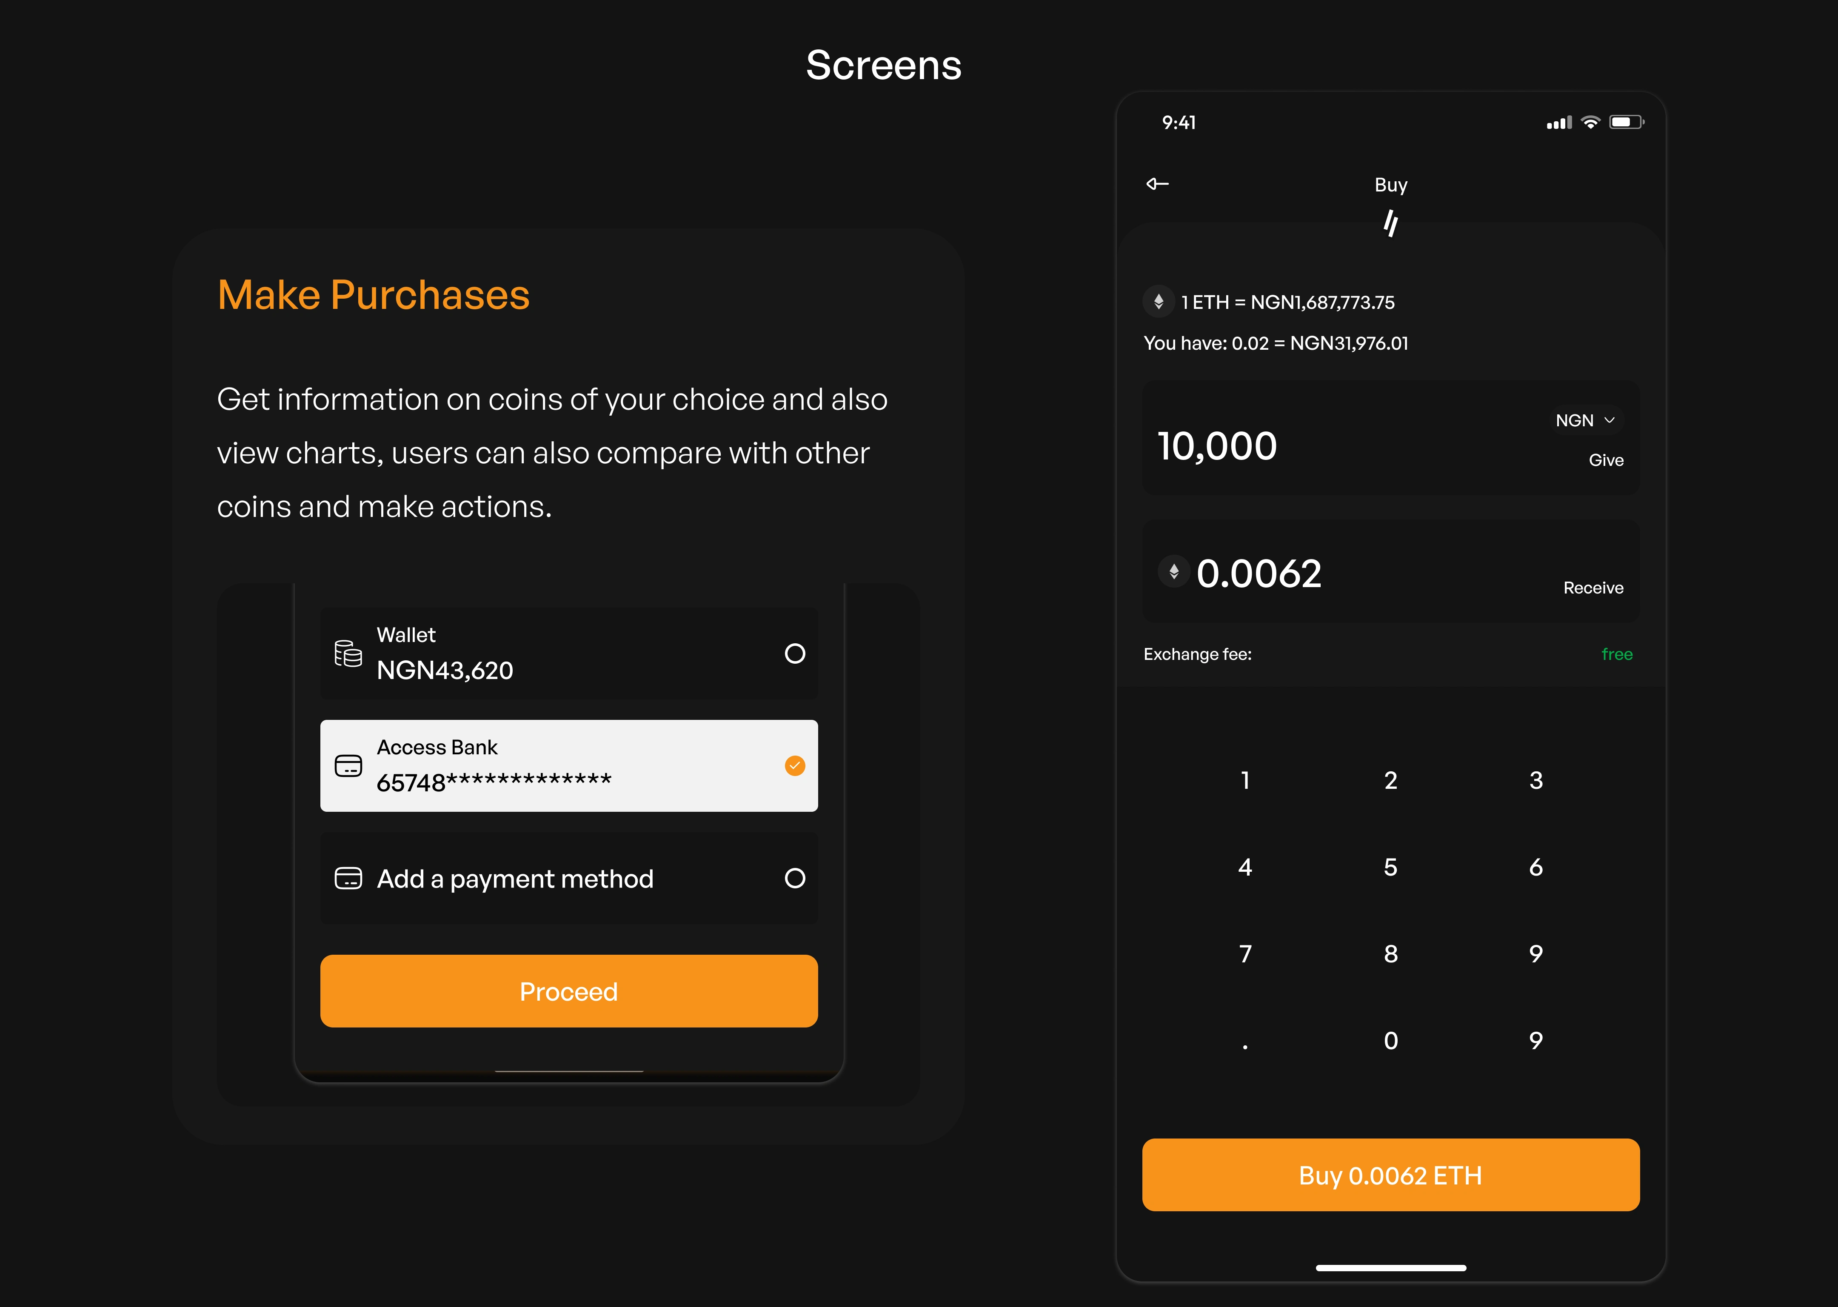Tap keypad digit 8
The width and height of the screenshot is (1838, 1307).
(x=1390, y=954)
